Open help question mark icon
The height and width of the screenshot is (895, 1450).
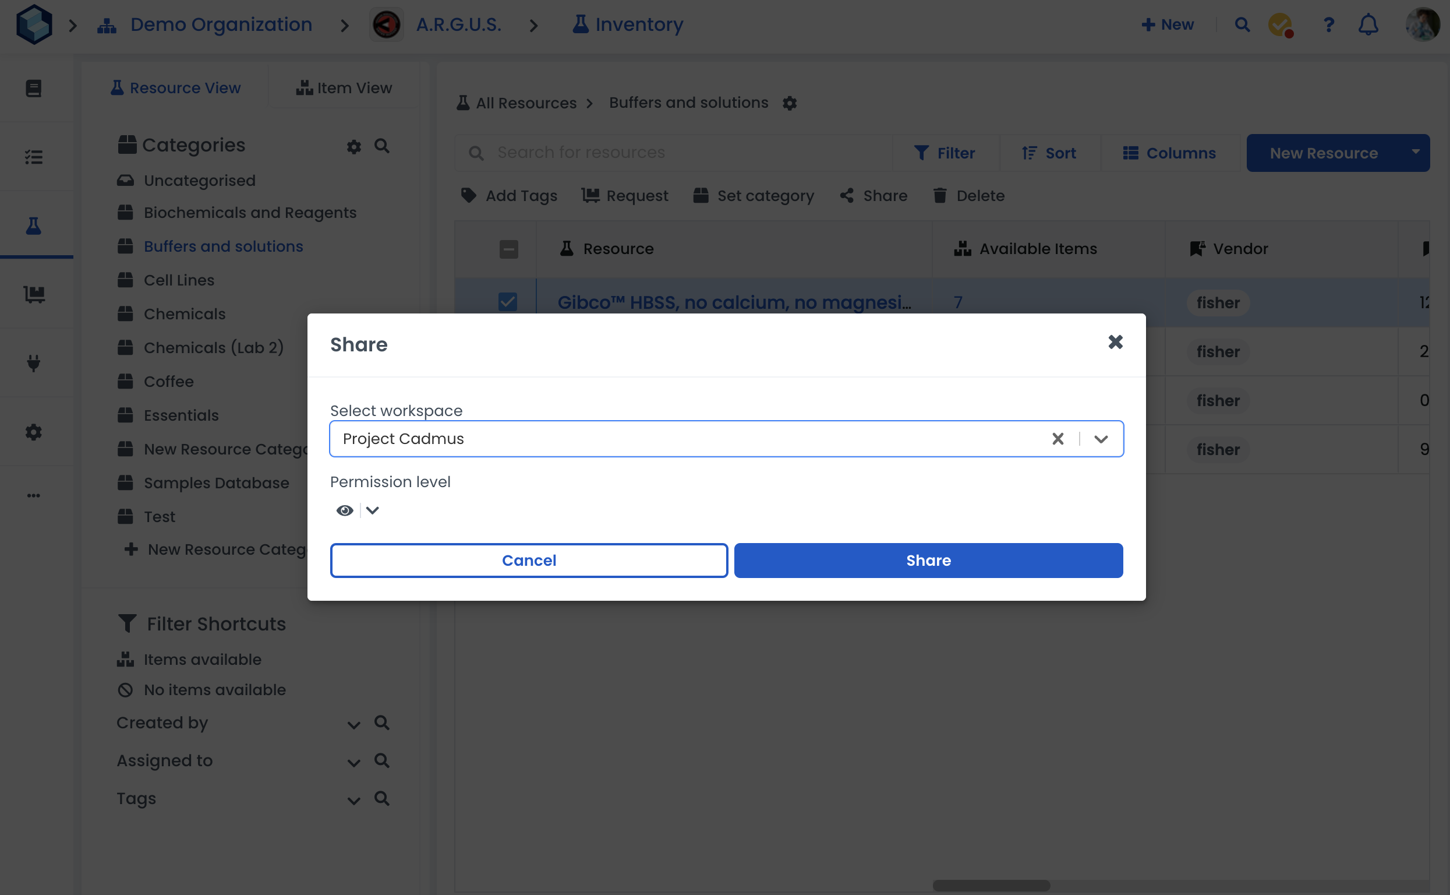(x=1328, y=25)
